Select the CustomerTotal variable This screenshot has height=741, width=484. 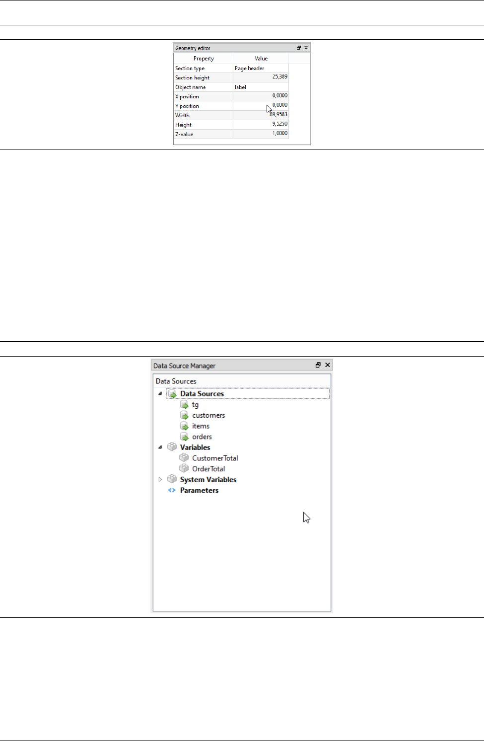215,458
